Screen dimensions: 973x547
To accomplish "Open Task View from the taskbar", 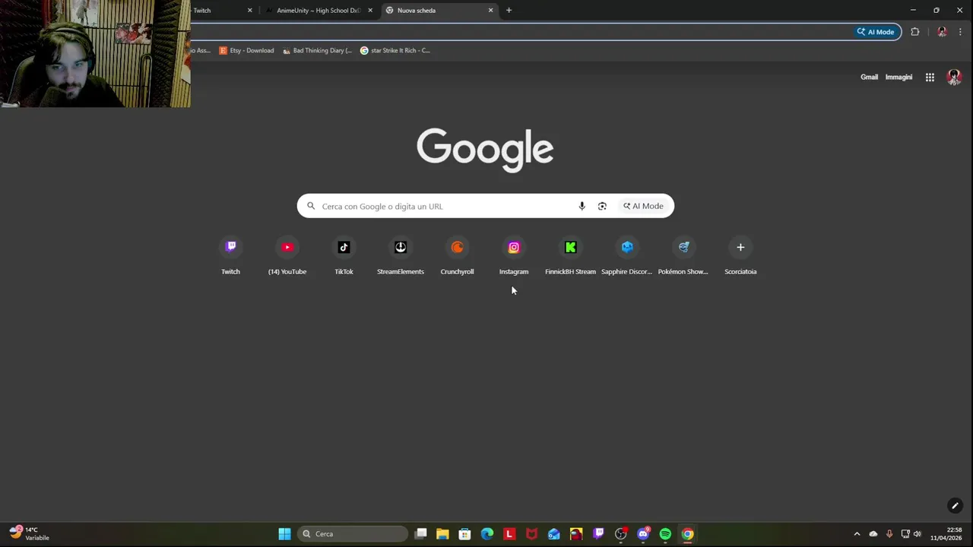I will (421, 534).
